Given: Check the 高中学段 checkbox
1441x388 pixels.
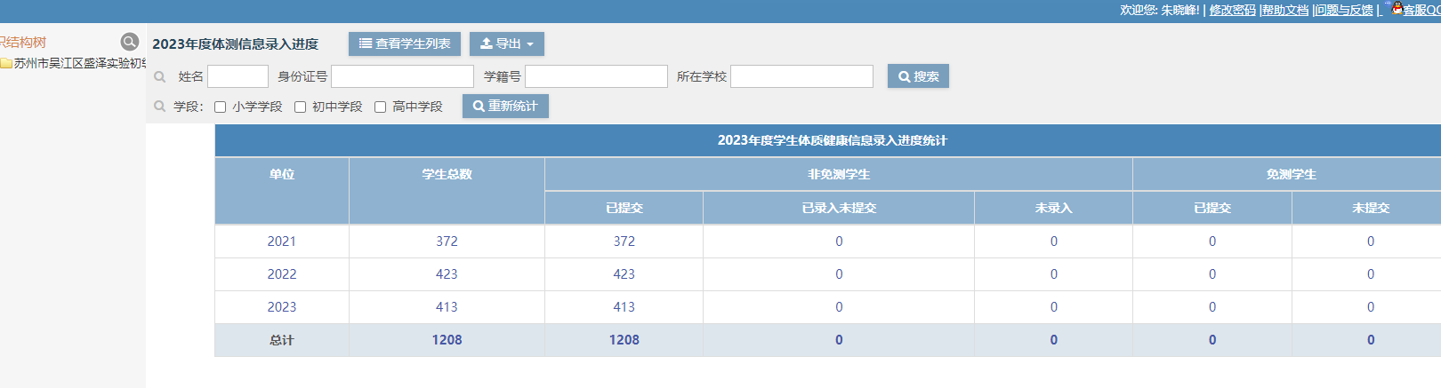Looking at the screenshot, I should coord(381,107).
